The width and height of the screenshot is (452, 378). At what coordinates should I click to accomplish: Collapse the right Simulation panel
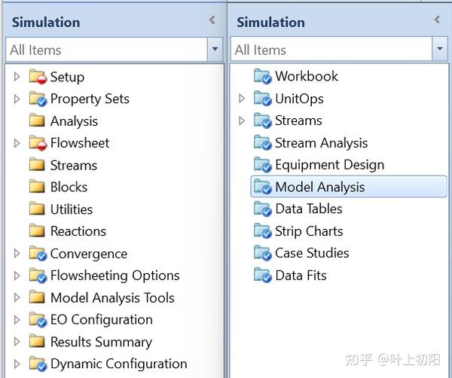(x=436, y=21)
